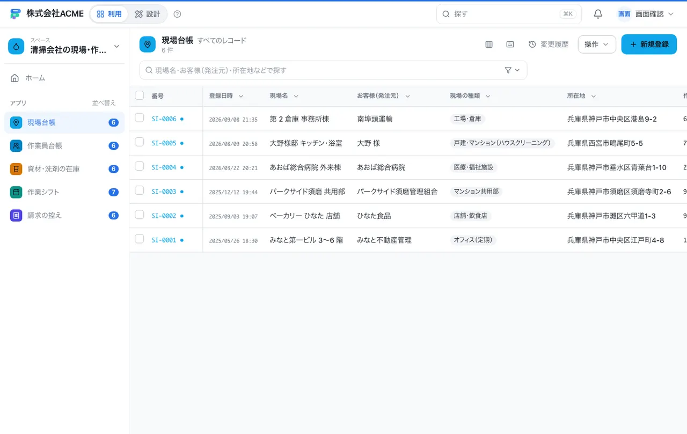687x434 pixels.
Task: Open the 所在地 column menu
Action: (594, 96)
